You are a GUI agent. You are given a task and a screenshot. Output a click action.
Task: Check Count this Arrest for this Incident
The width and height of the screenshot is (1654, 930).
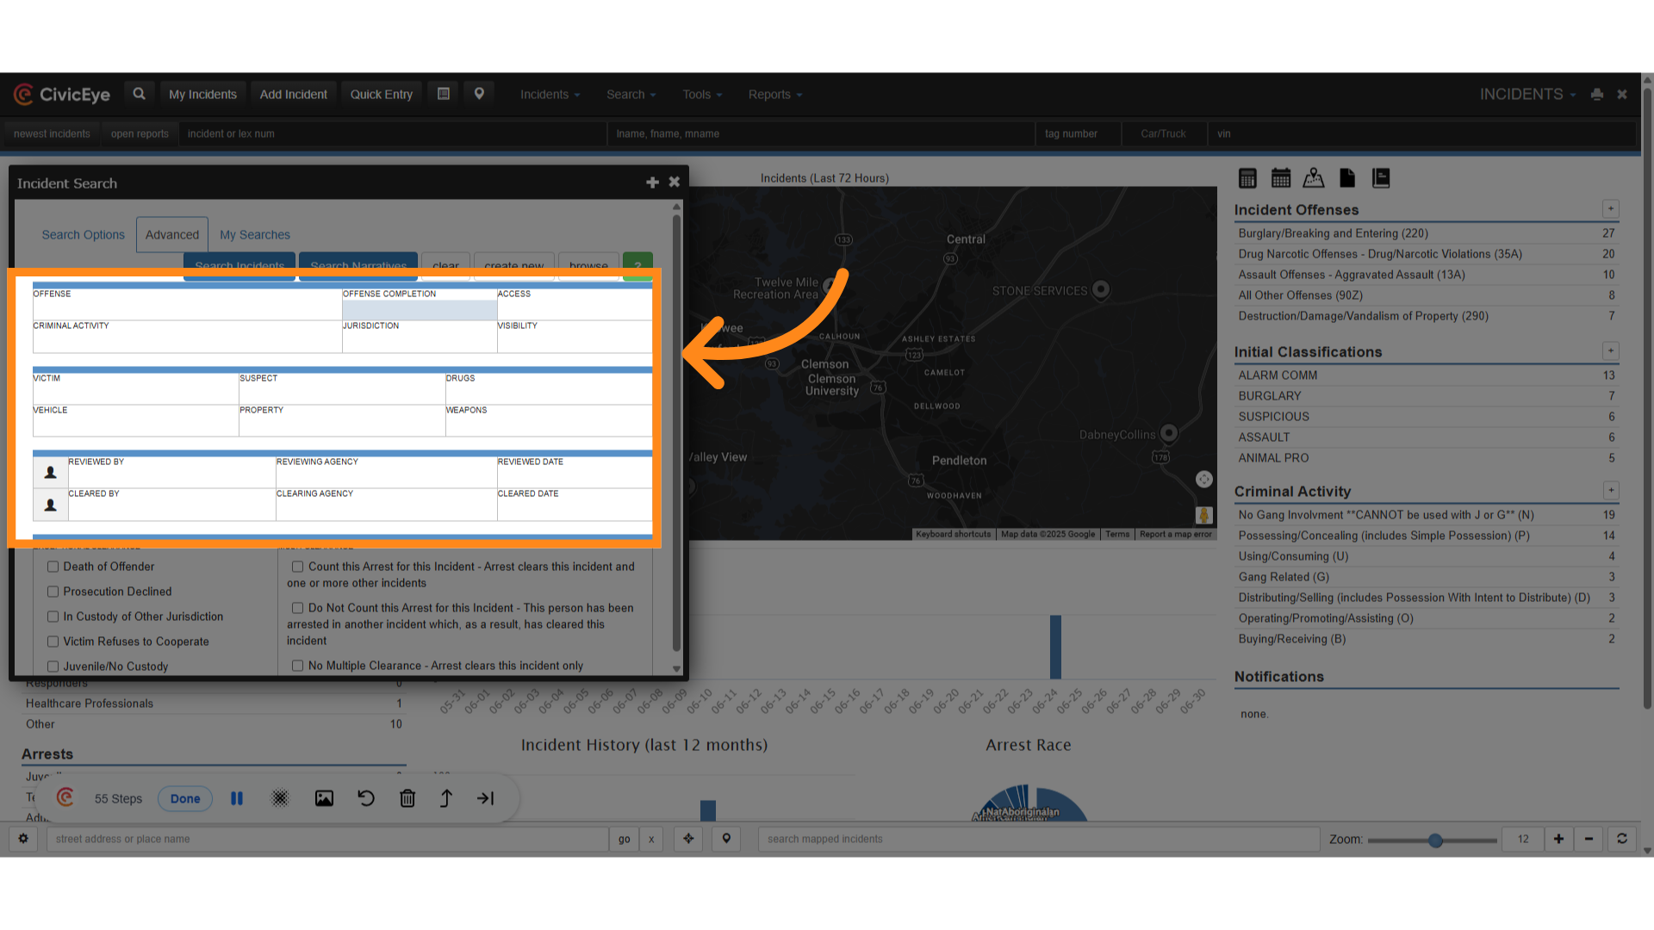[298, 567]
